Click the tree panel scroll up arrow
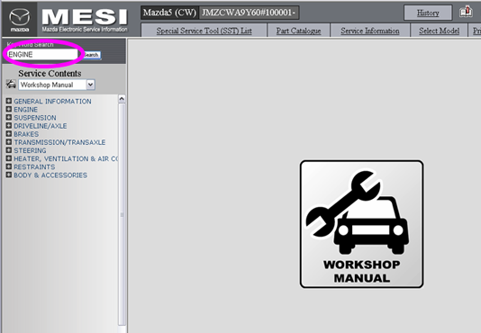This screenshot has height=333, width=481. (122, 99)
